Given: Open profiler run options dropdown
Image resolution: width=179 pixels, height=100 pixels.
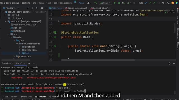Looking at the screenshot, I should point(131,3).
